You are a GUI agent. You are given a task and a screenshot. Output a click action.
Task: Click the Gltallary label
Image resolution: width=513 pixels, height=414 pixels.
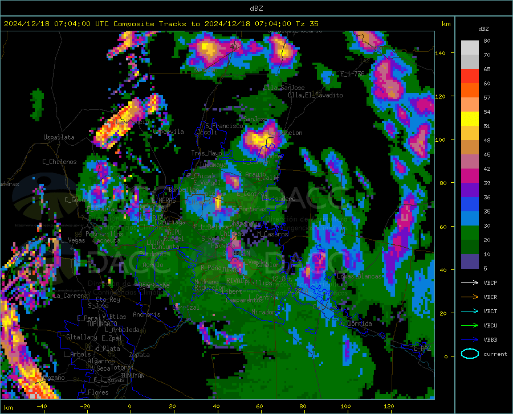82,337
